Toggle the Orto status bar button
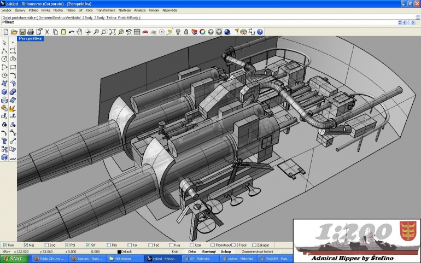The image size is (421, 263). [192, 252]
